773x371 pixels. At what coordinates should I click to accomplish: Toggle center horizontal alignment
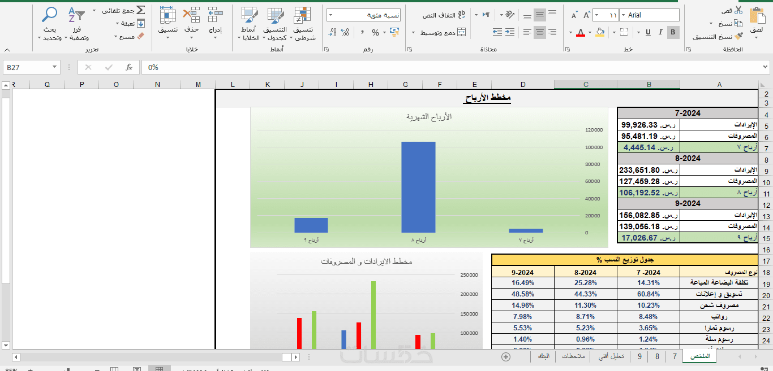point(540,32)
